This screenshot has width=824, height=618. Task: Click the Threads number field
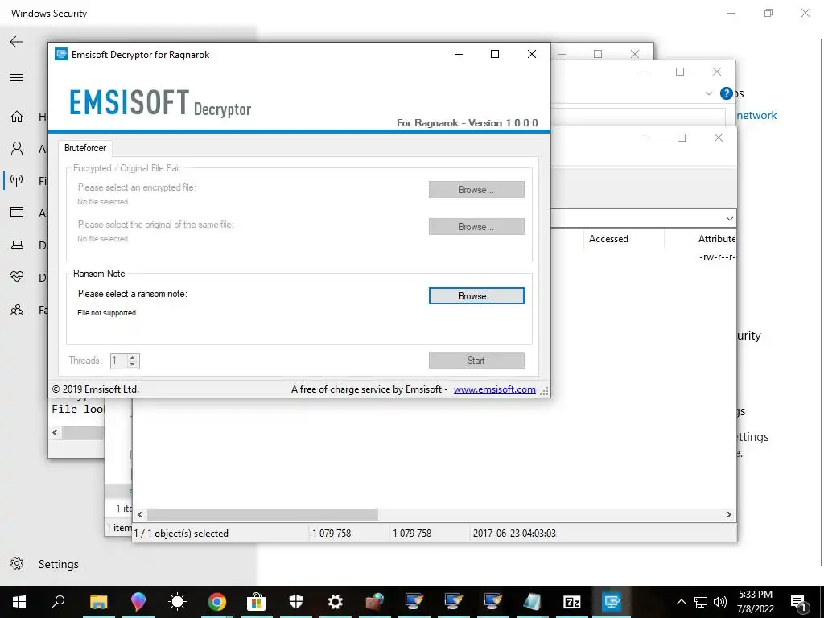tap(118, 360)
